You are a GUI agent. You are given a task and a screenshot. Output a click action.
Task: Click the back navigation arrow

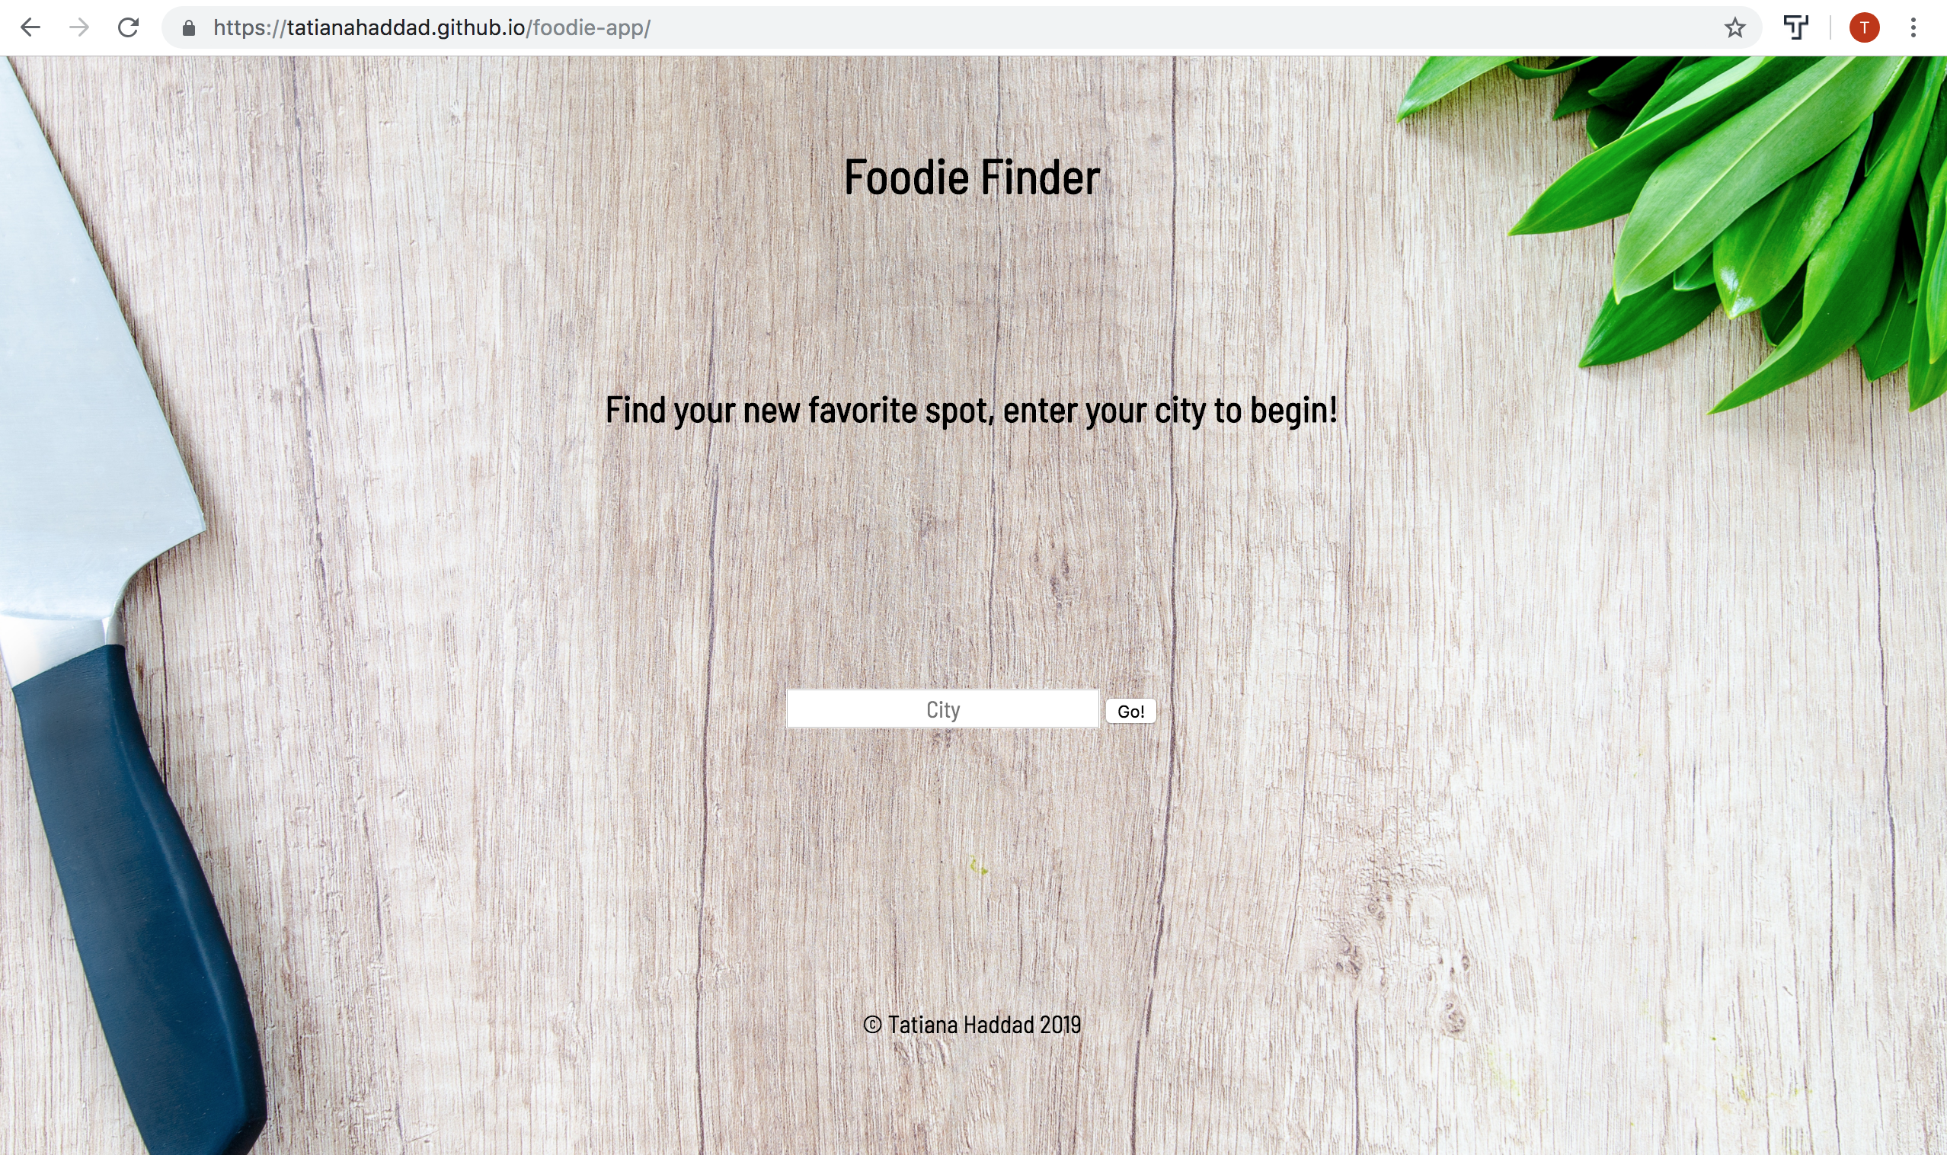pyautogui.click(x=30, y=27)
